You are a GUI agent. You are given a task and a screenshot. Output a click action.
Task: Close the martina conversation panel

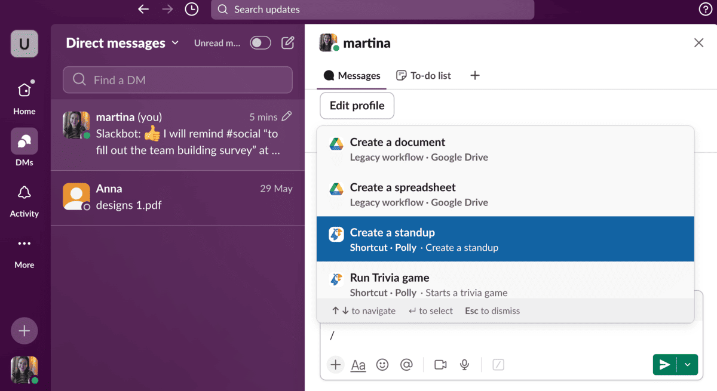point(698,43)
